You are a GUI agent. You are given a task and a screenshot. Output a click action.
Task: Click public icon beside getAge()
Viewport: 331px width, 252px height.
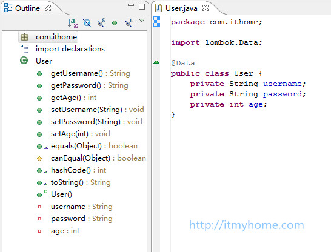39,98
